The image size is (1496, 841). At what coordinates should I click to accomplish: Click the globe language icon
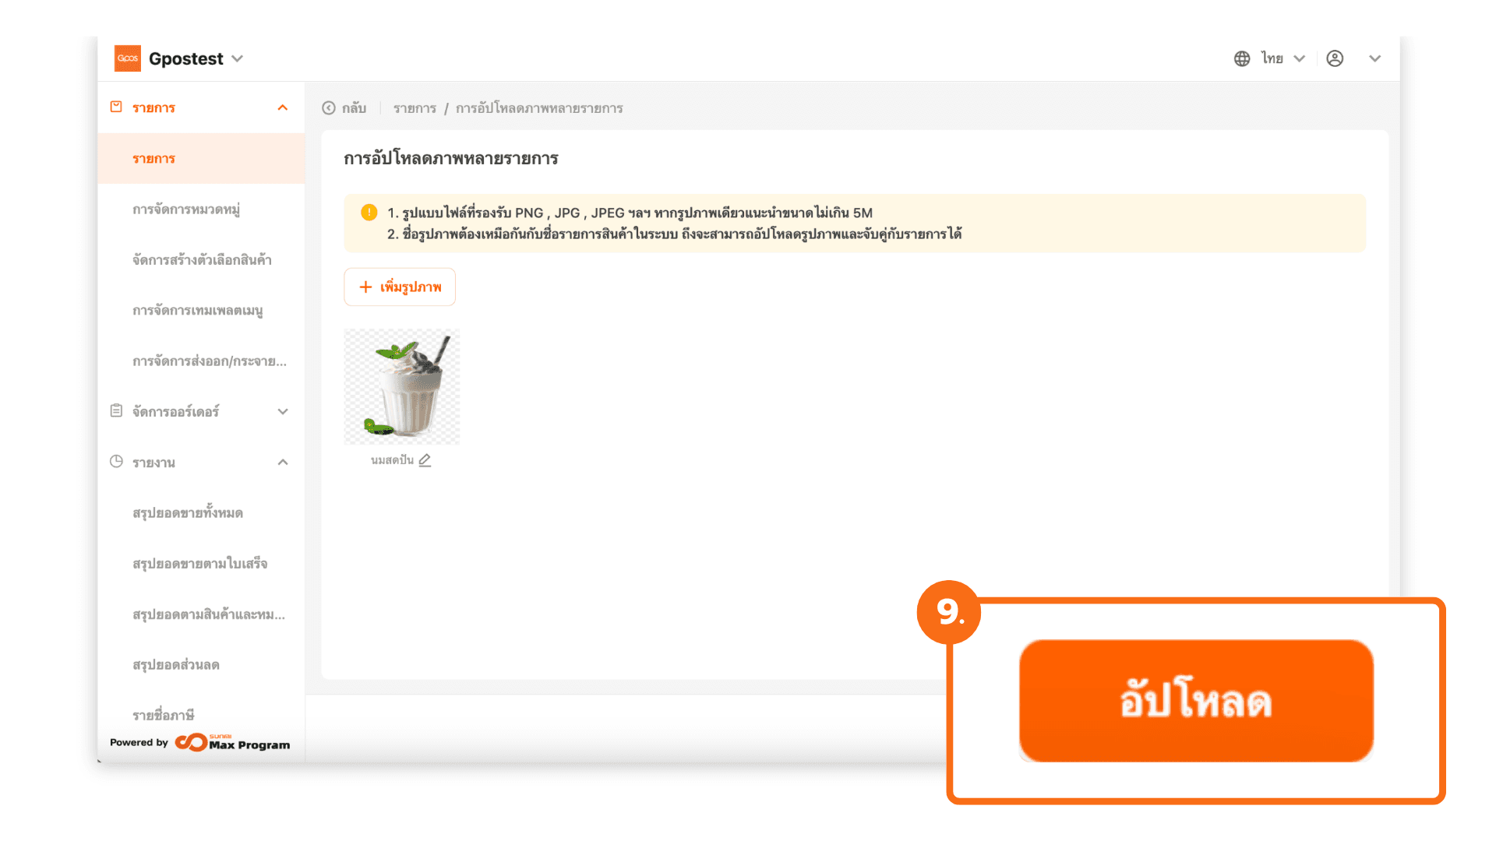[x=1242, y=58]
